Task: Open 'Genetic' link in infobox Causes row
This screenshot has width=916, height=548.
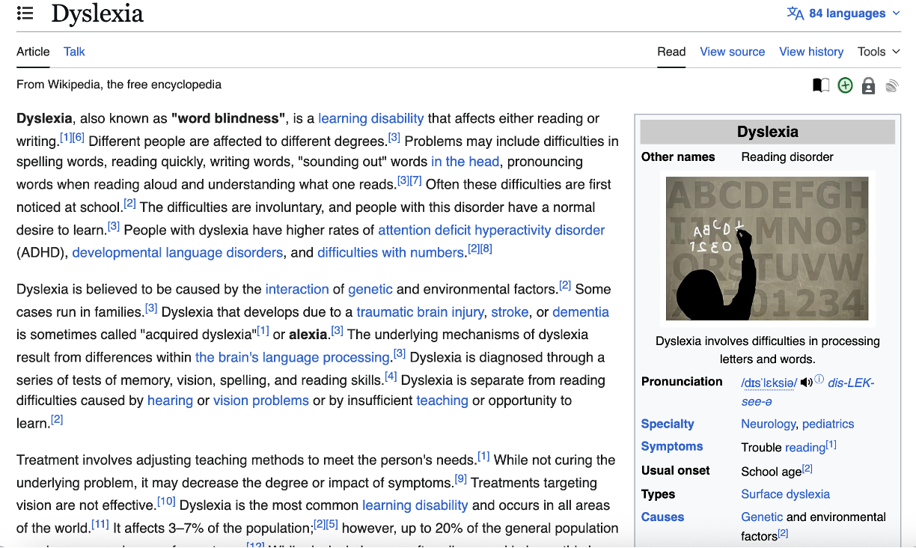Action: coord(762,517)
